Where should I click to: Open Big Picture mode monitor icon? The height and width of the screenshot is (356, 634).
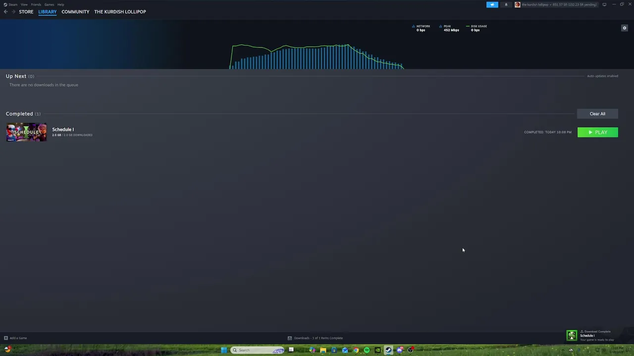pyautogui.click(x=604, y=4)
